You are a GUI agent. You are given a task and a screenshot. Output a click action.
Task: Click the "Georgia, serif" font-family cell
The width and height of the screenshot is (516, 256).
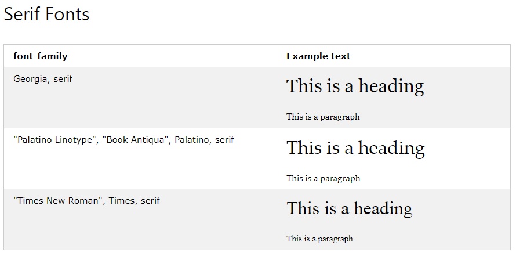43,79
